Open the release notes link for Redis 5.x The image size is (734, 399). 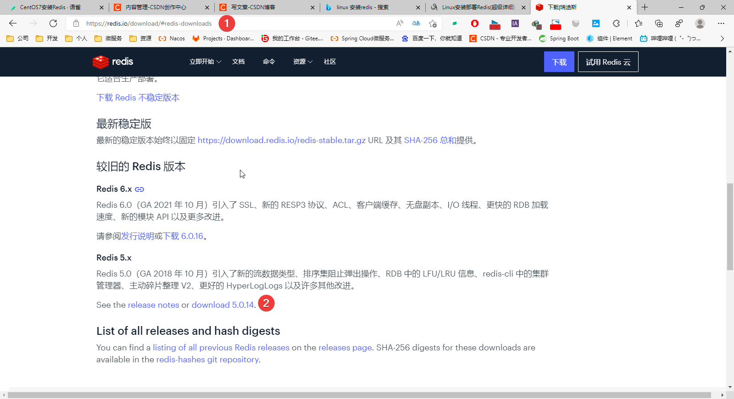pos(154,305)
